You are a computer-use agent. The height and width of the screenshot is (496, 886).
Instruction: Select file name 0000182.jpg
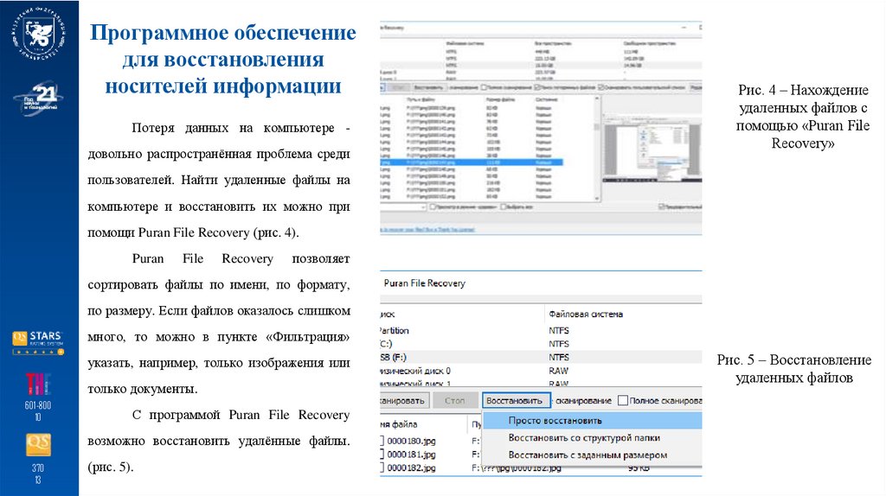[x=411, y=467]
